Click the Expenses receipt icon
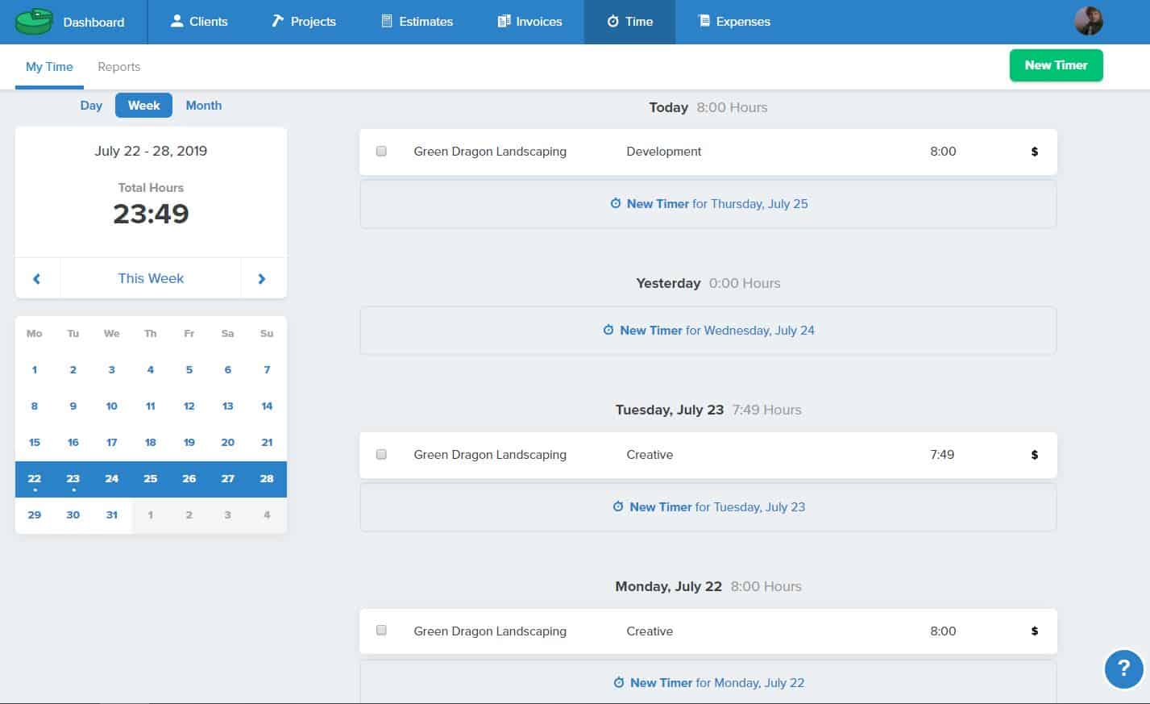 704,21
